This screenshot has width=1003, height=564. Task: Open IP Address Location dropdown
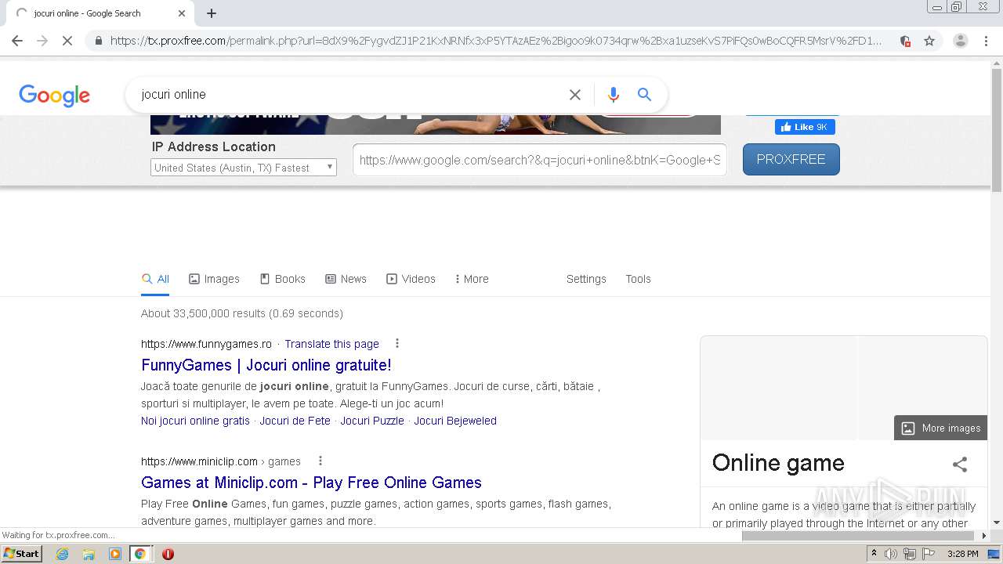pos(244,168)
